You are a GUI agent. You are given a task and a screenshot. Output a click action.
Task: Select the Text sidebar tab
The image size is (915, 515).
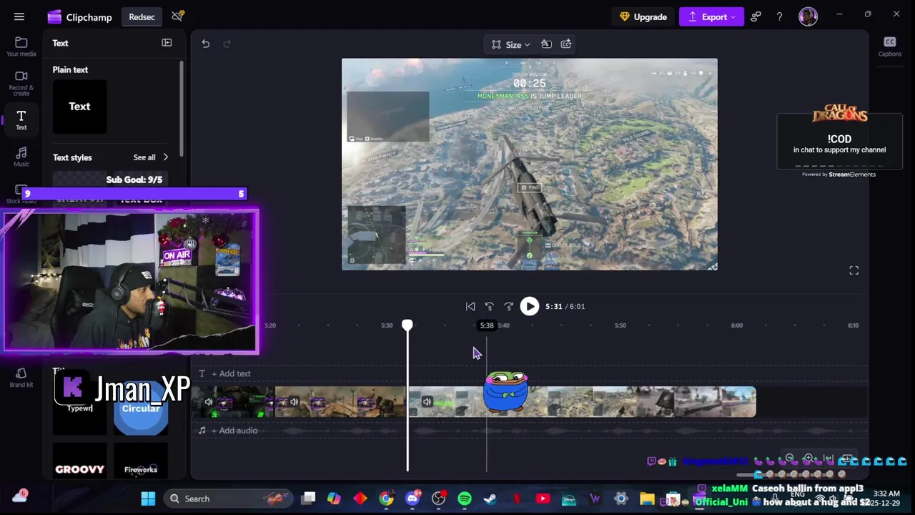pos(21,120)
